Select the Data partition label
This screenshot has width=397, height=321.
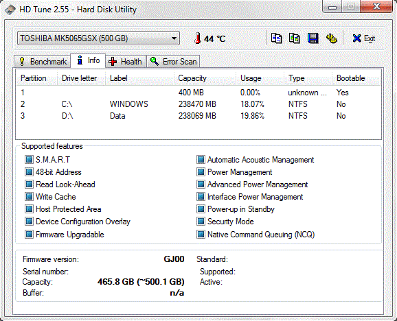pyautogui.click(x=117, y=116)
